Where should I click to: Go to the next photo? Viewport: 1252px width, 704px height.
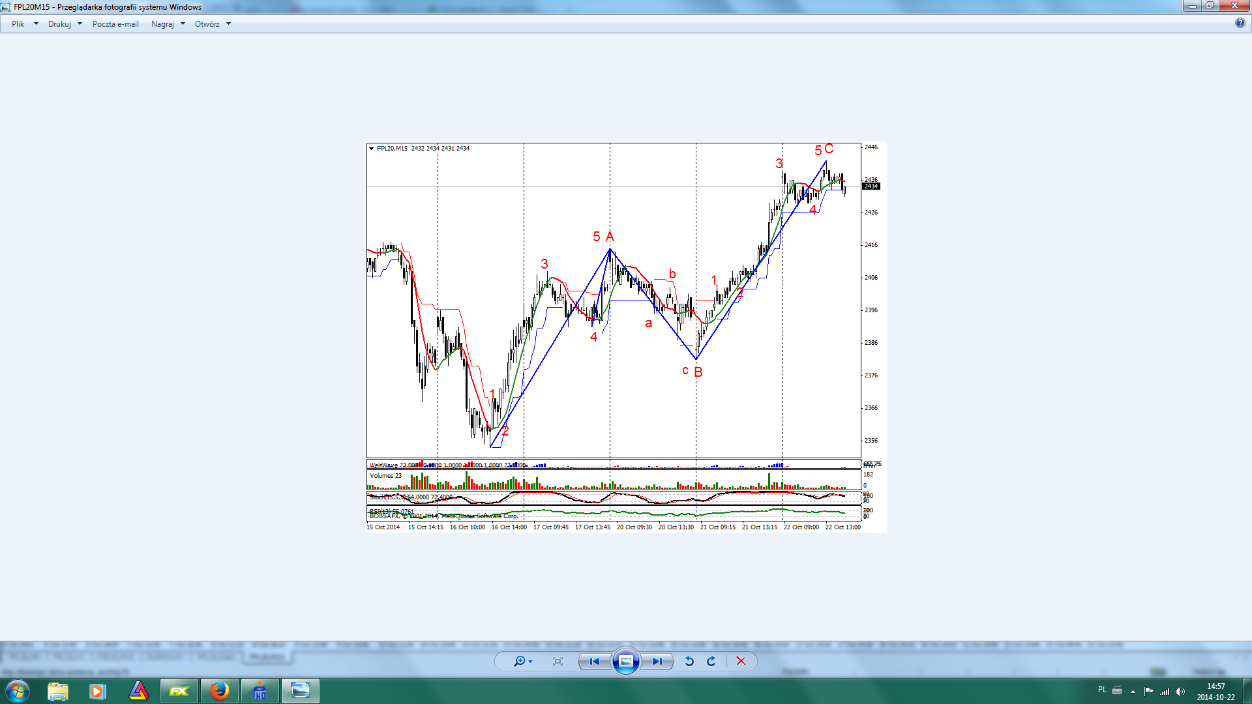[657, 661]
